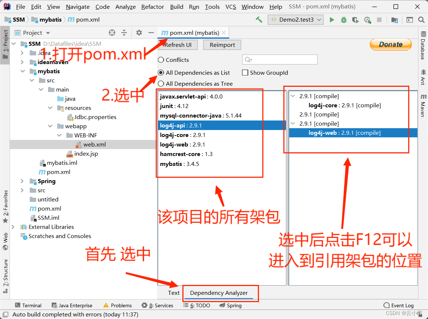Screen dimensions: 428x319
Task: Open the VCS menu
Action: coord(231,7)
